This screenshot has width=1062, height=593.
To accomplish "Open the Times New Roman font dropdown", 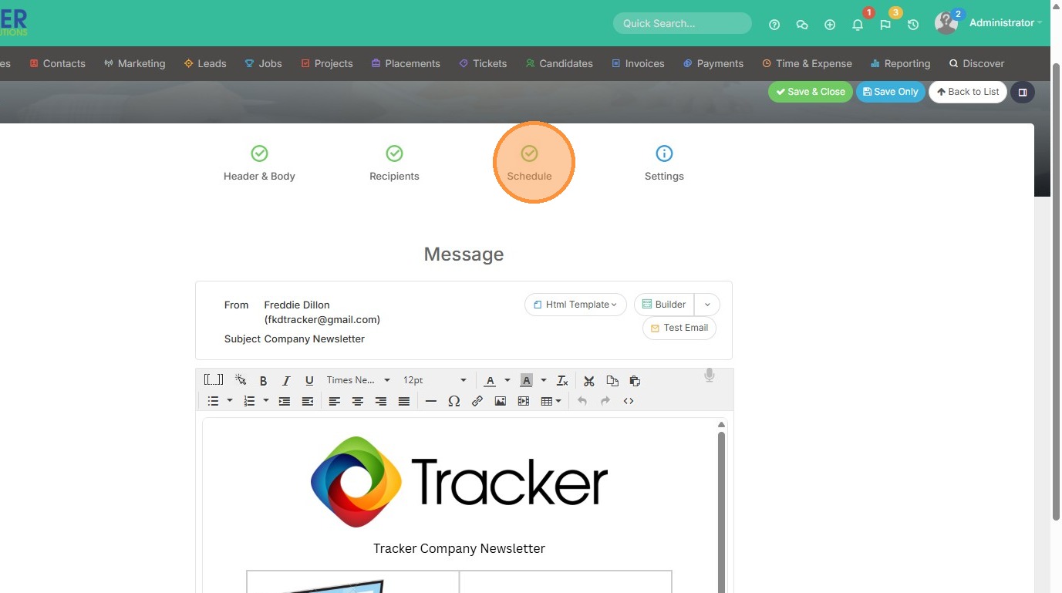I will point(358,380).
